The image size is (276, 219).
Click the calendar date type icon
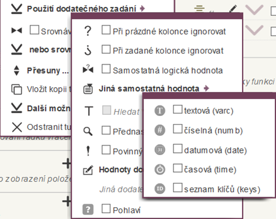click(160, 150)
